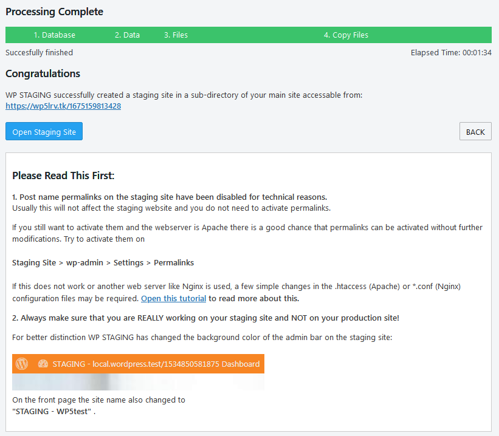The image size is (499, 436).
Task: Click the Open Staging Site button
Action: click(x=44, y=131)
